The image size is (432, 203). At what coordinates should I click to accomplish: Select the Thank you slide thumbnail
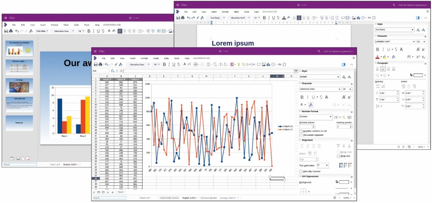click(x=19, y=123)
